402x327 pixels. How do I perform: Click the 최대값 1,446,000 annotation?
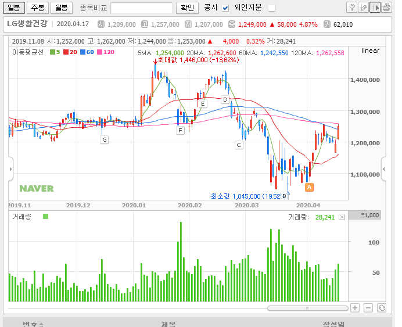pos(199,60)
